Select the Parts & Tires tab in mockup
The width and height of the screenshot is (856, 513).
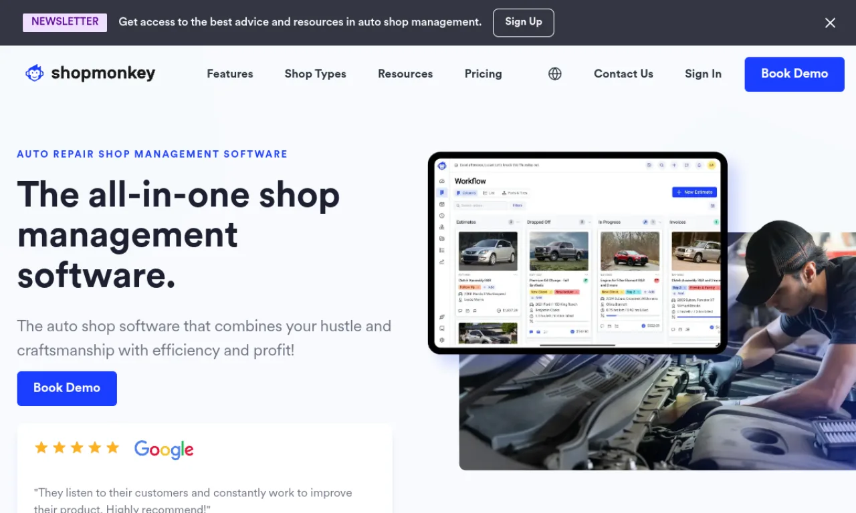pyautogui.click(x=514, y=193)
